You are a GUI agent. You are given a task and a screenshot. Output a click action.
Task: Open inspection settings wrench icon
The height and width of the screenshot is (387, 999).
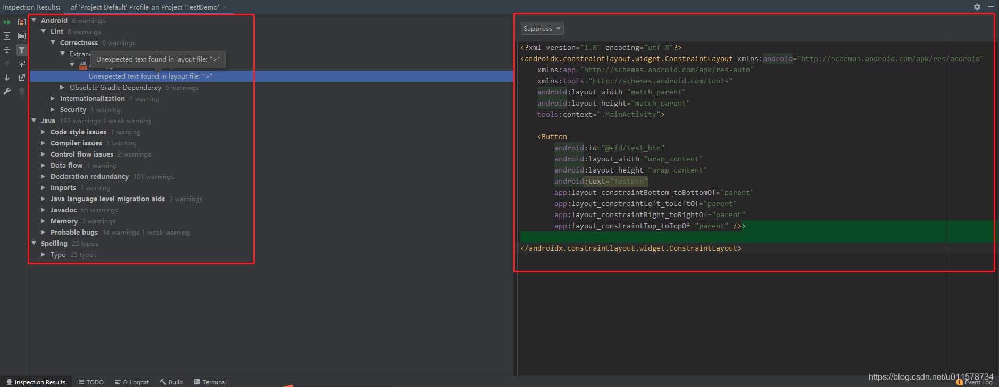(7, 91)
